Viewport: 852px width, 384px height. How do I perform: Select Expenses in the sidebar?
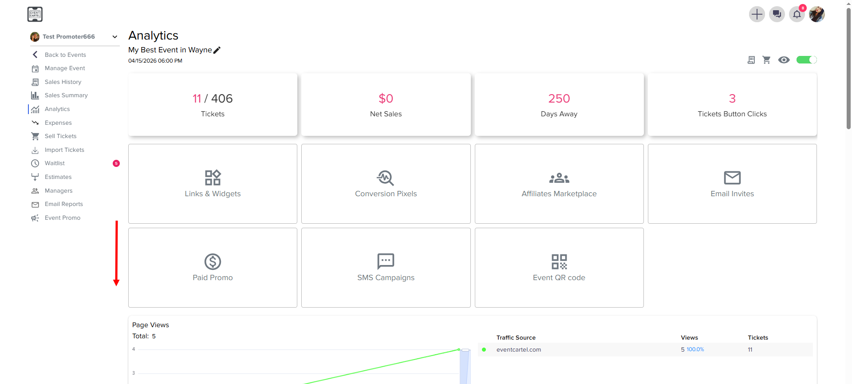click(58, 123)
